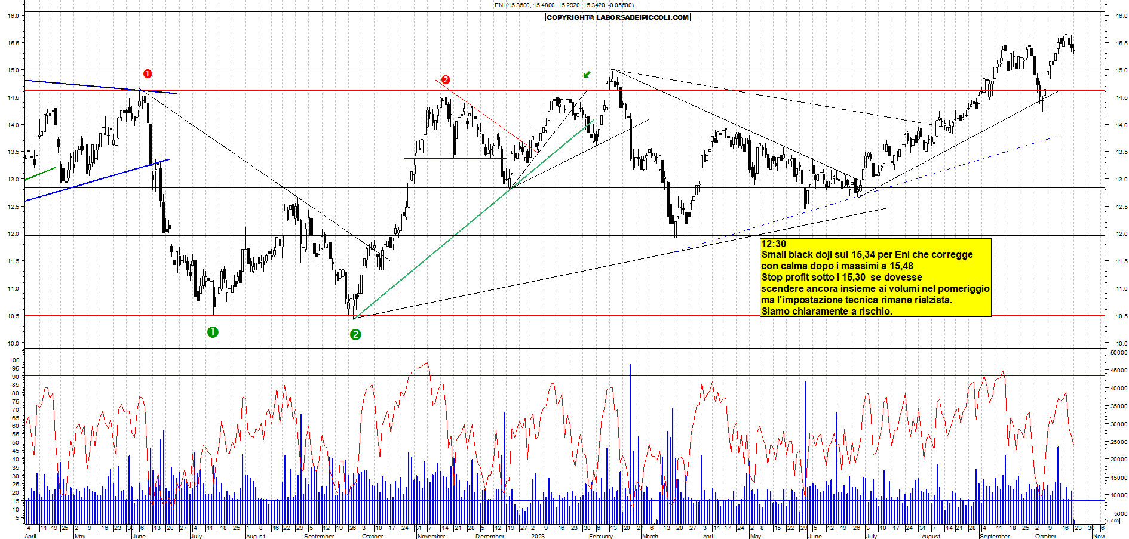Click the 10000 volume scale label

point(1119,495)
